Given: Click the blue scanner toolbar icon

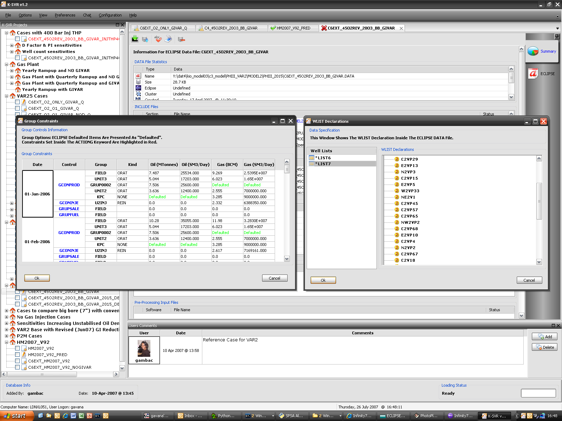Looking at the screenshot, I should [169, 39].
